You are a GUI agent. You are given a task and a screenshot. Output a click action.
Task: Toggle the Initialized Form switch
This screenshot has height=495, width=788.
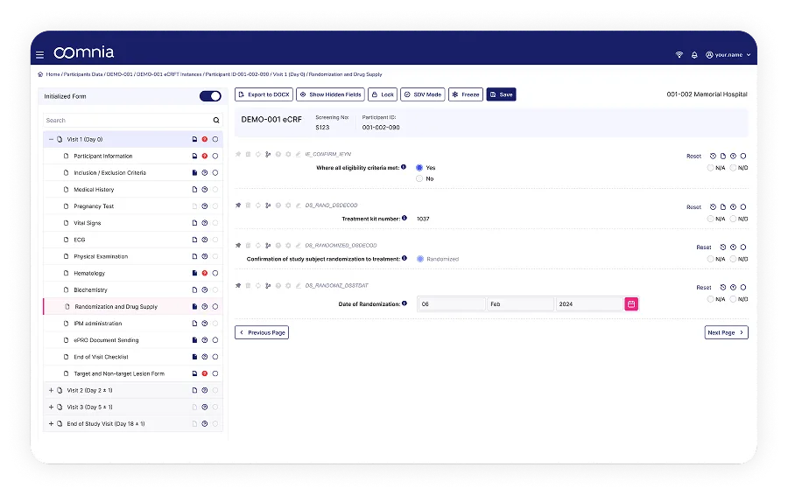[x=210, y=96]
